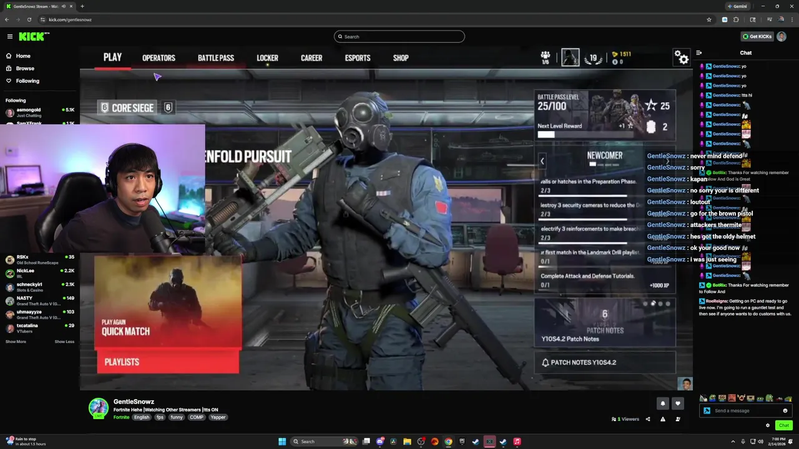Switch to the OPERATORS tab
Viewport: 799px width, 449px height.
click(x=159, y=58)
